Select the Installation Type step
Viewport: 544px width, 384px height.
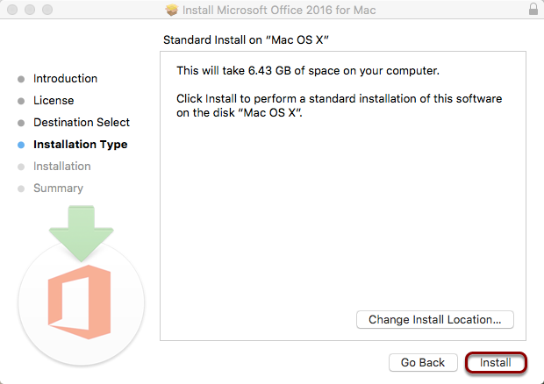click(81, 144)
